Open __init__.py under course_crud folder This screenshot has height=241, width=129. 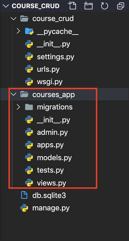pos(53,44)
